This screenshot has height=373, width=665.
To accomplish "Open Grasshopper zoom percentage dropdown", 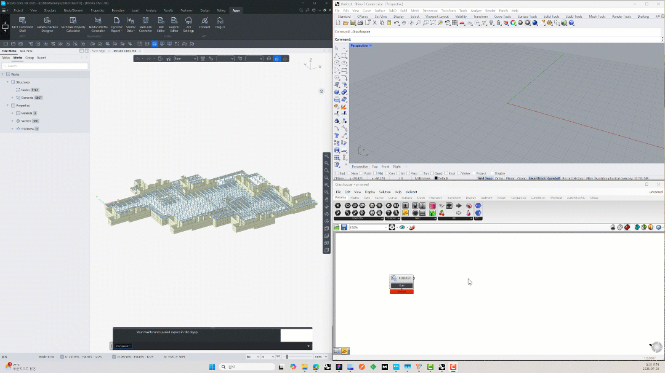I will click(385, 227).
